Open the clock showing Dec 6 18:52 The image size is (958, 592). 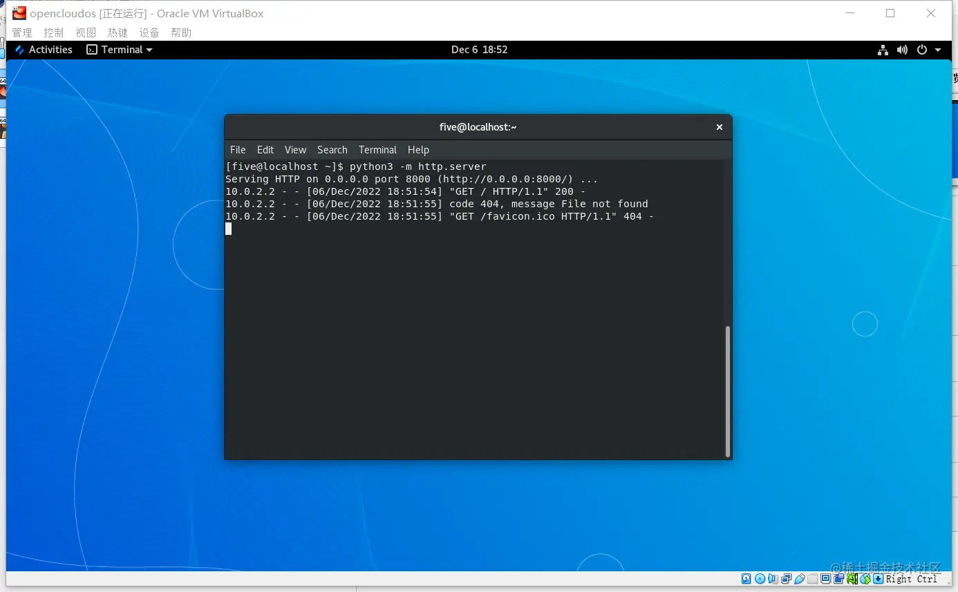479,50
